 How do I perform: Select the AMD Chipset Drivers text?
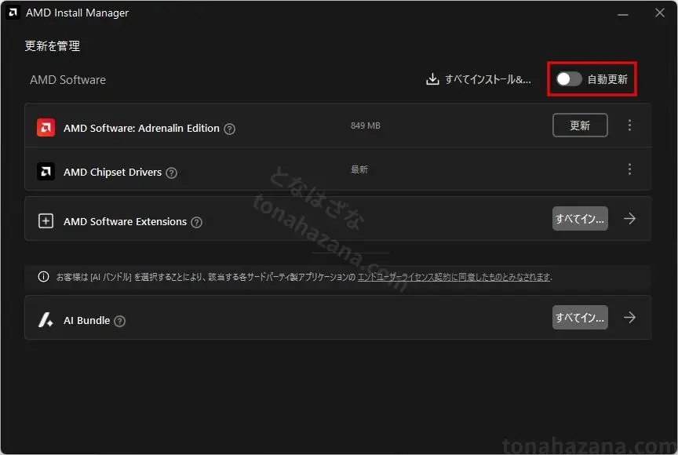112,172
